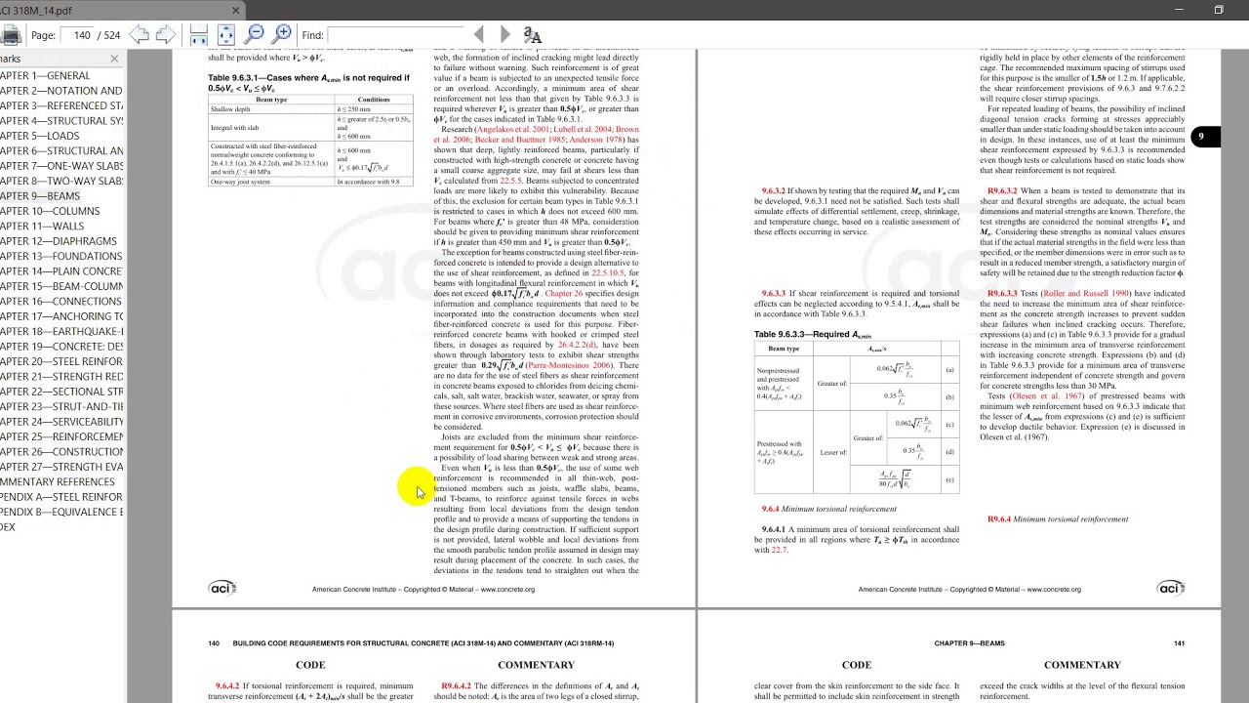Open bookmark Chapter 15—Beam-Column Joints
1249x703 pixels.
tap(61, 286)
